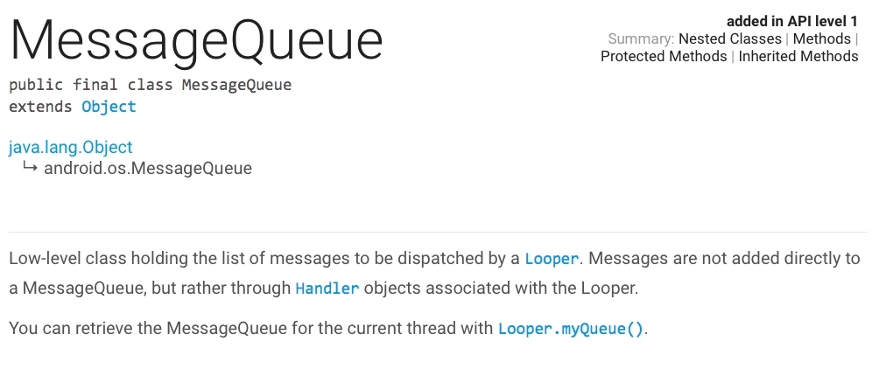
Task: Go to the Protected Methods section link
Action: 663,56
